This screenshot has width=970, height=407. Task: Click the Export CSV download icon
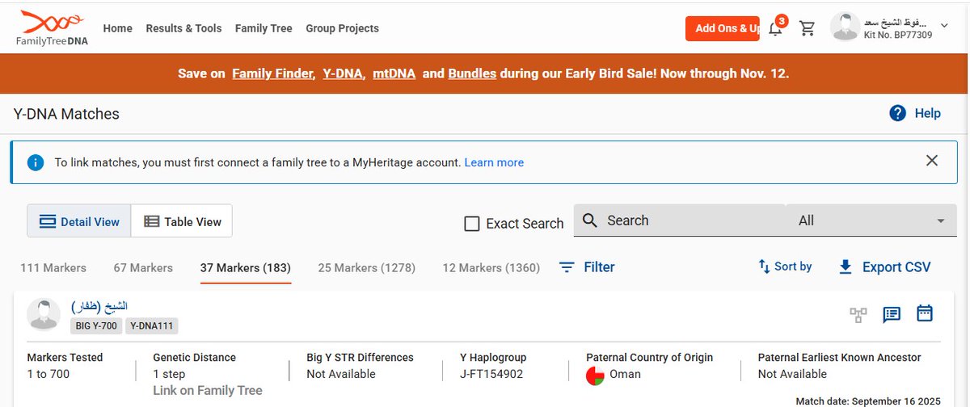846,266
